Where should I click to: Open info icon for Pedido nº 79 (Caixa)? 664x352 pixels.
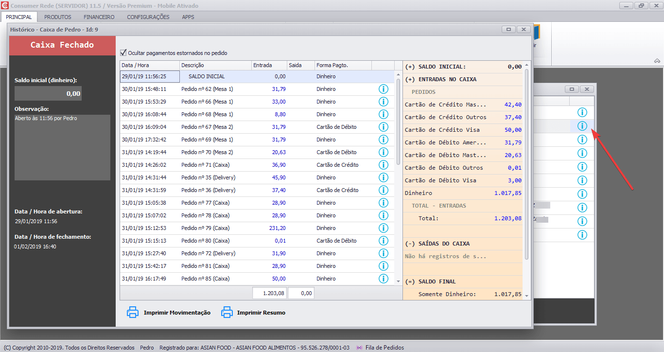tap(383, 228)
